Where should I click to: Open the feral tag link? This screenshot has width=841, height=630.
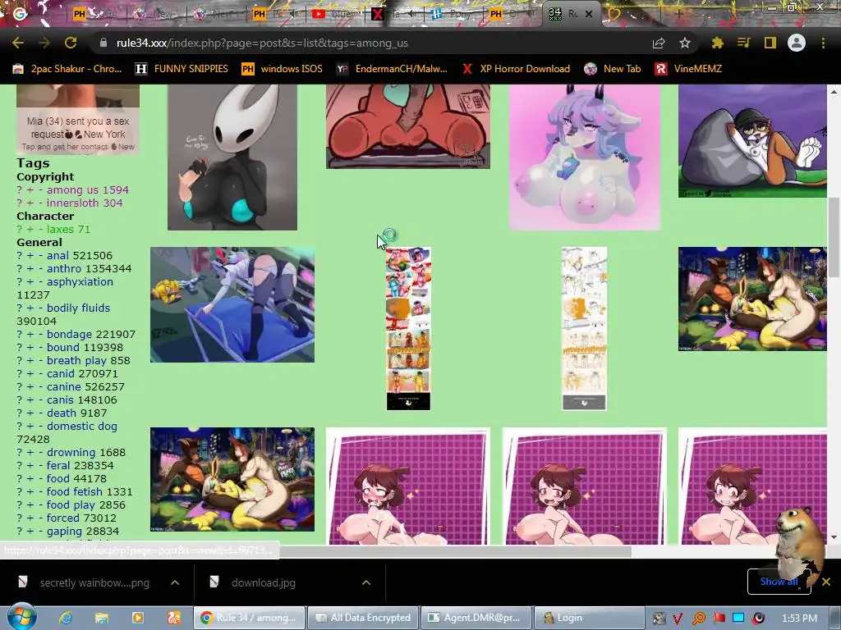pyautogui.click(x=58, y=465)
